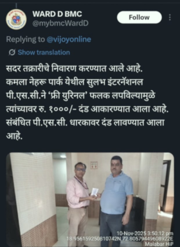Tap the translation icon beside Show translation
180x247 pixels.
(x=12, y=53)
